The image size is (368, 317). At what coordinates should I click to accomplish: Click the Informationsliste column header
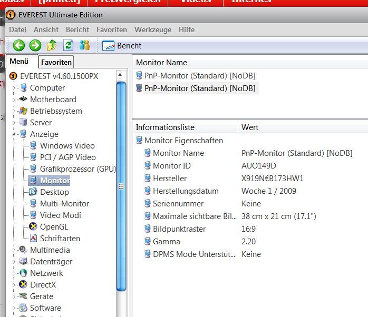coord(165,127)
